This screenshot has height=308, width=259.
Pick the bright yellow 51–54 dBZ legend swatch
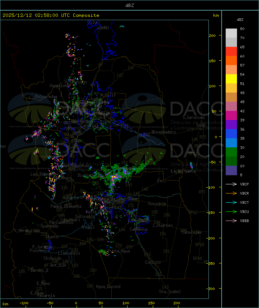[231, 79]
